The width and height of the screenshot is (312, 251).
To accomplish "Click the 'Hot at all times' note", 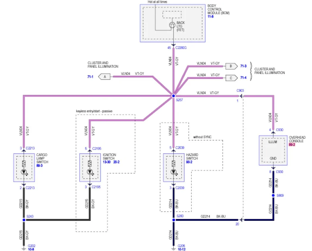I will [x=157, y=2].
